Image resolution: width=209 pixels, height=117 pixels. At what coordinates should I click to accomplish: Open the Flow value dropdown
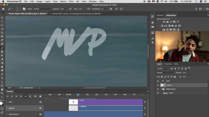[x=84, y=9]
